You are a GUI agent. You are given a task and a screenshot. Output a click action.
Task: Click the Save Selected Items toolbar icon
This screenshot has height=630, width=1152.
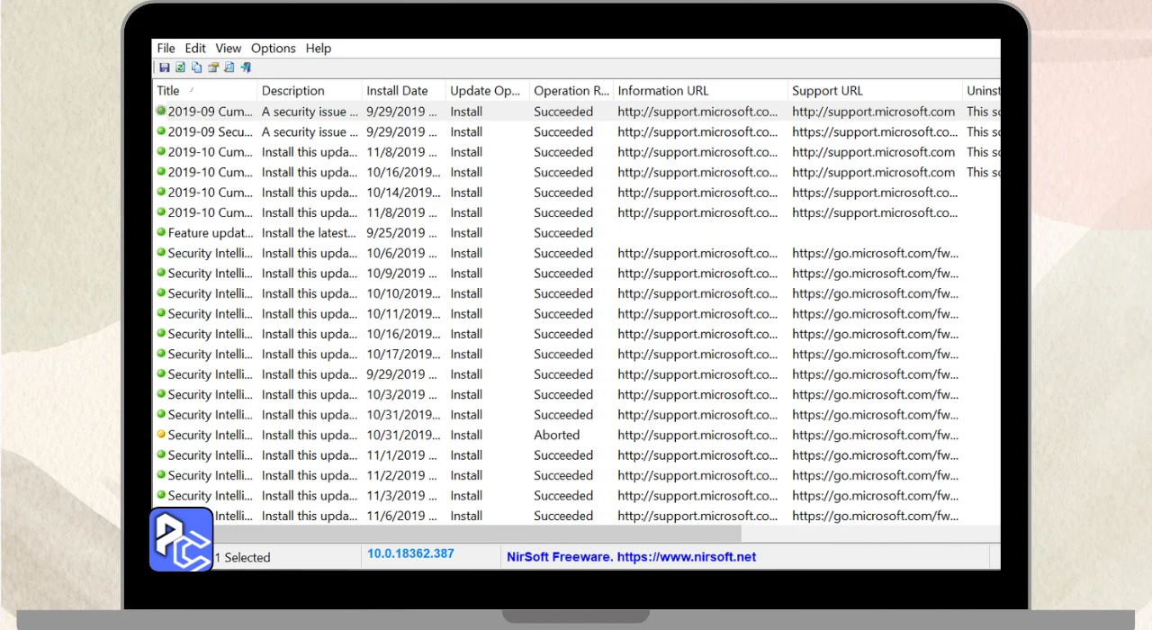pyautogui.click(x=165, y=67)
